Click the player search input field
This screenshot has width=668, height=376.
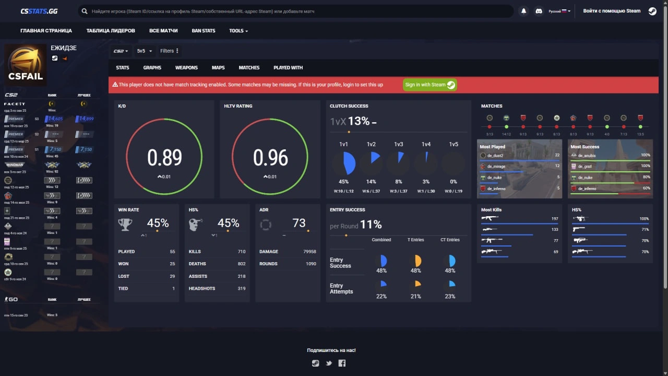(297, 11)
